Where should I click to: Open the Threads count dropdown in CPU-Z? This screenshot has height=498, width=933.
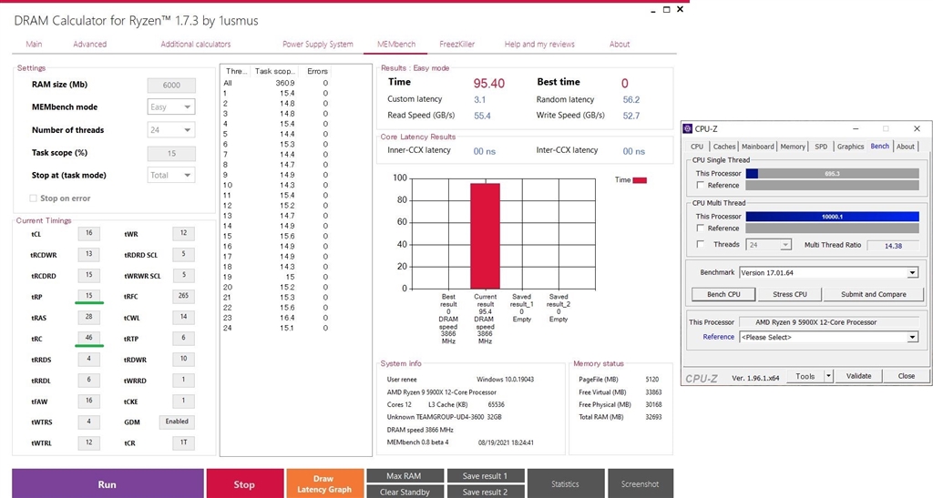pyautogui.click(x=768, y=245)
